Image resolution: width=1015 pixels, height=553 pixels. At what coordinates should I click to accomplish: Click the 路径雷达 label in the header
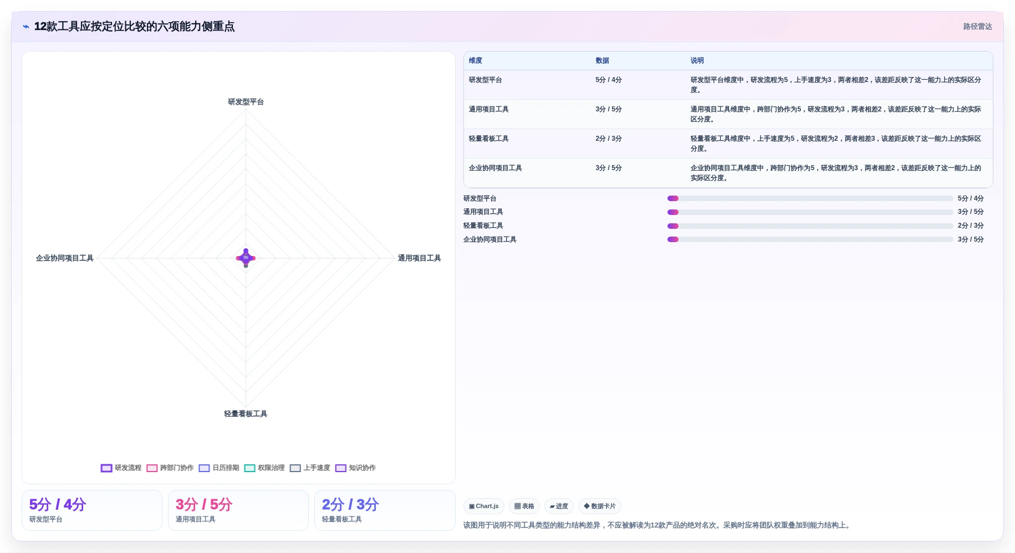(977, 27)
